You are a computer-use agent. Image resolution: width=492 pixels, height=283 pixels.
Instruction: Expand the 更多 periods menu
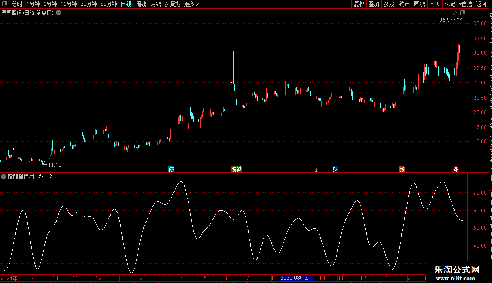tap(191, 4)
